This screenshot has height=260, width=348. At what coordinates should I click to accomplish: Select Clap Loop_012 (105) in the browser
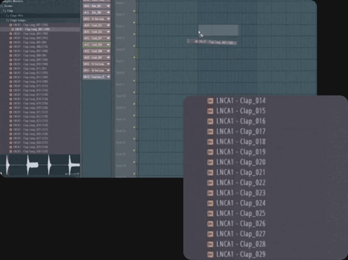(x=30, y=73)
